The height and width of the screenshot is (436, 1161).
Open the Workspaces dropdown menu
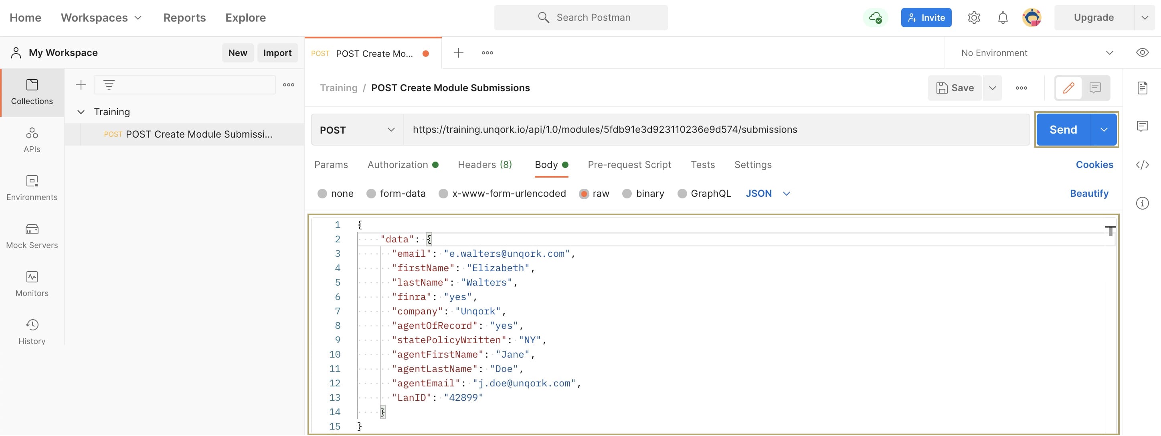(101, 18)
